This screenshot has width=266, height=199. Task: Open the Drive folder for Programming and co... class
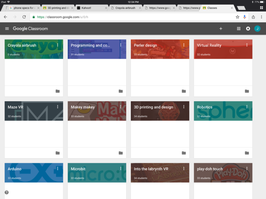(x=121, y=91)
